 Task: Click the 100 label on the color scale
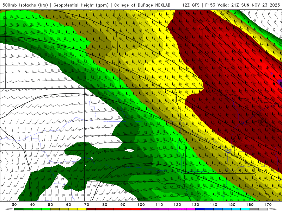click(141, 205)
